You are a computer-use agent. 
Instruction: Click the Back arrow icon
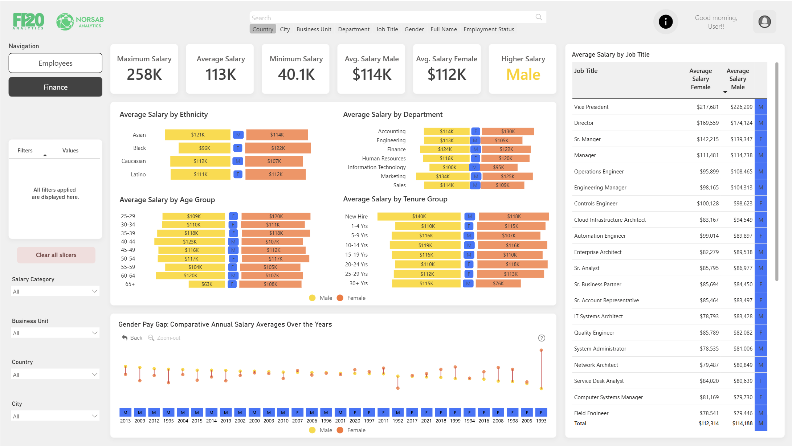coord(125,337)
